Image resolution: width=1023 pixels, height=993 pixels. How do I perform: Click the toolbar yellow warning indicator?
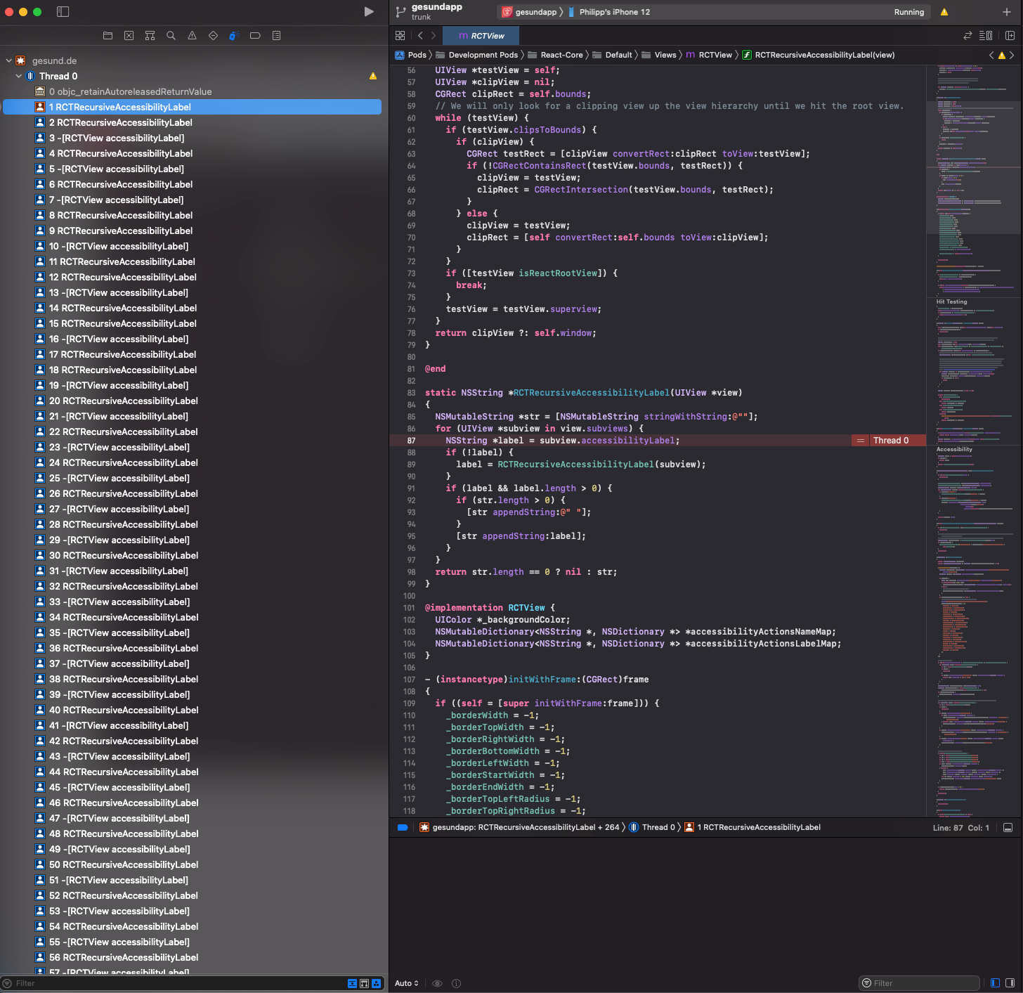[944, 12]
